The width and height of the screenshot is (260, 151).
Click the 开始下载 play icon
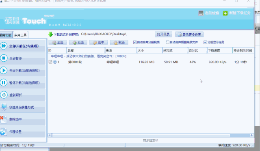4,71
